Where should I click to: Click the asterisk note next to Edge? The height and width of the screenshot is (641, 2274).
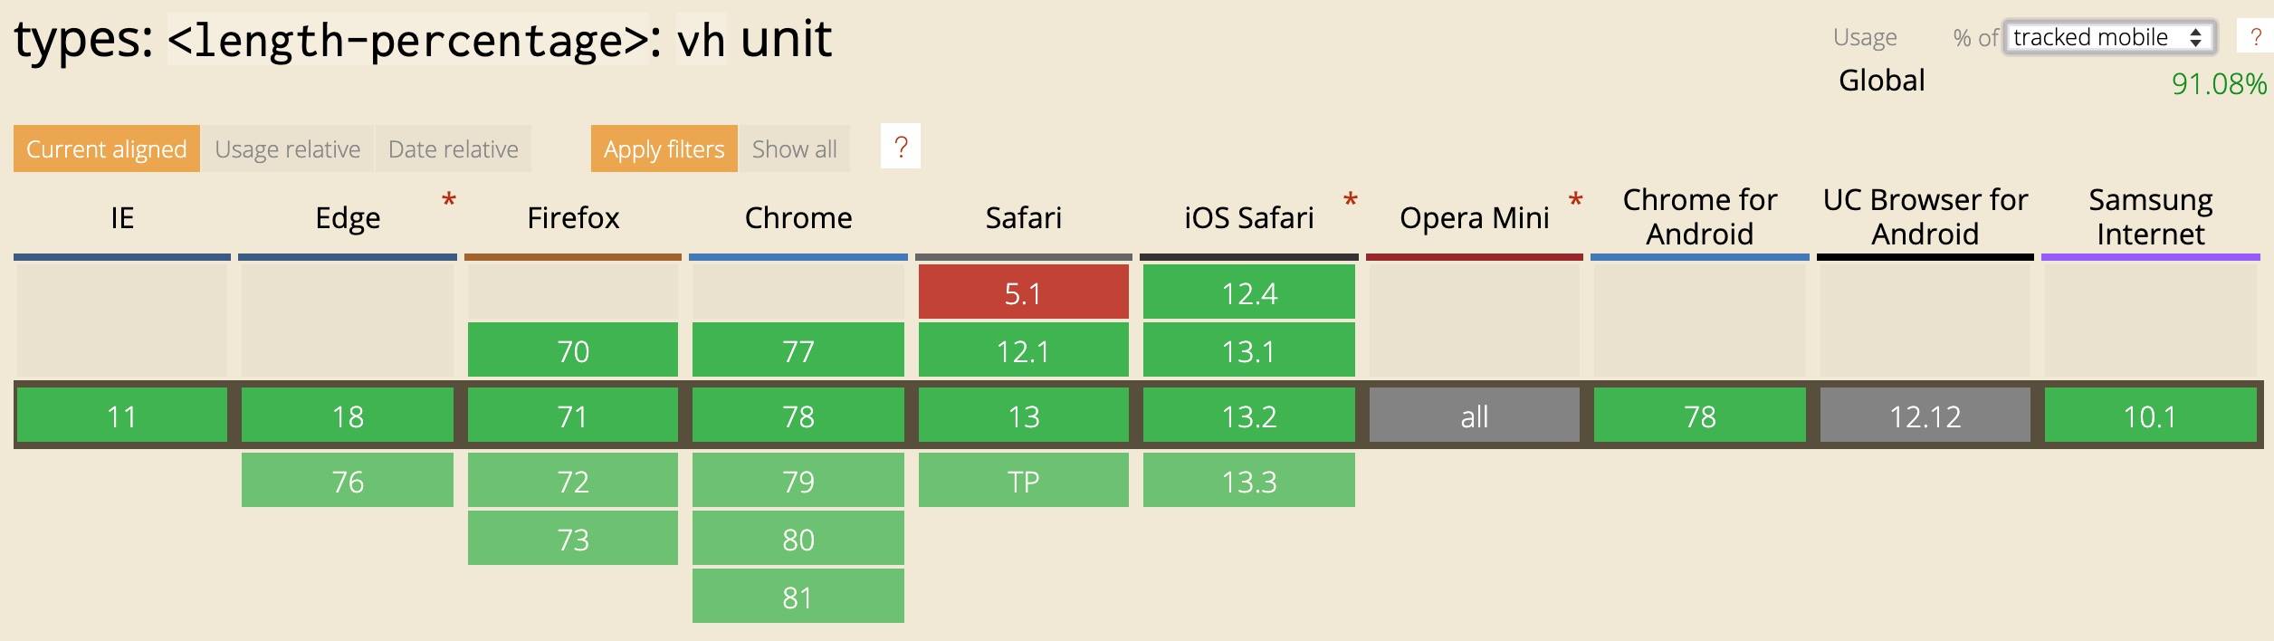click(448, 199)
